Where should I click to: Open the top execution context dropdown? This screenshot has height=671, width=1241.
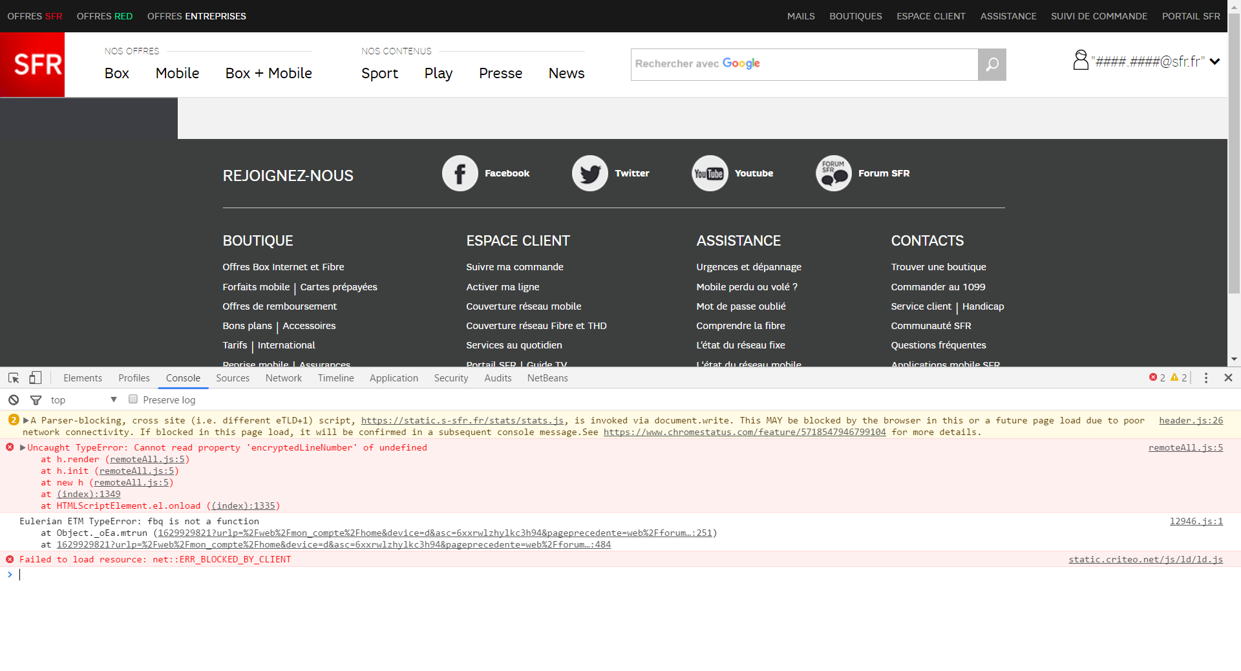pos(84,400)
